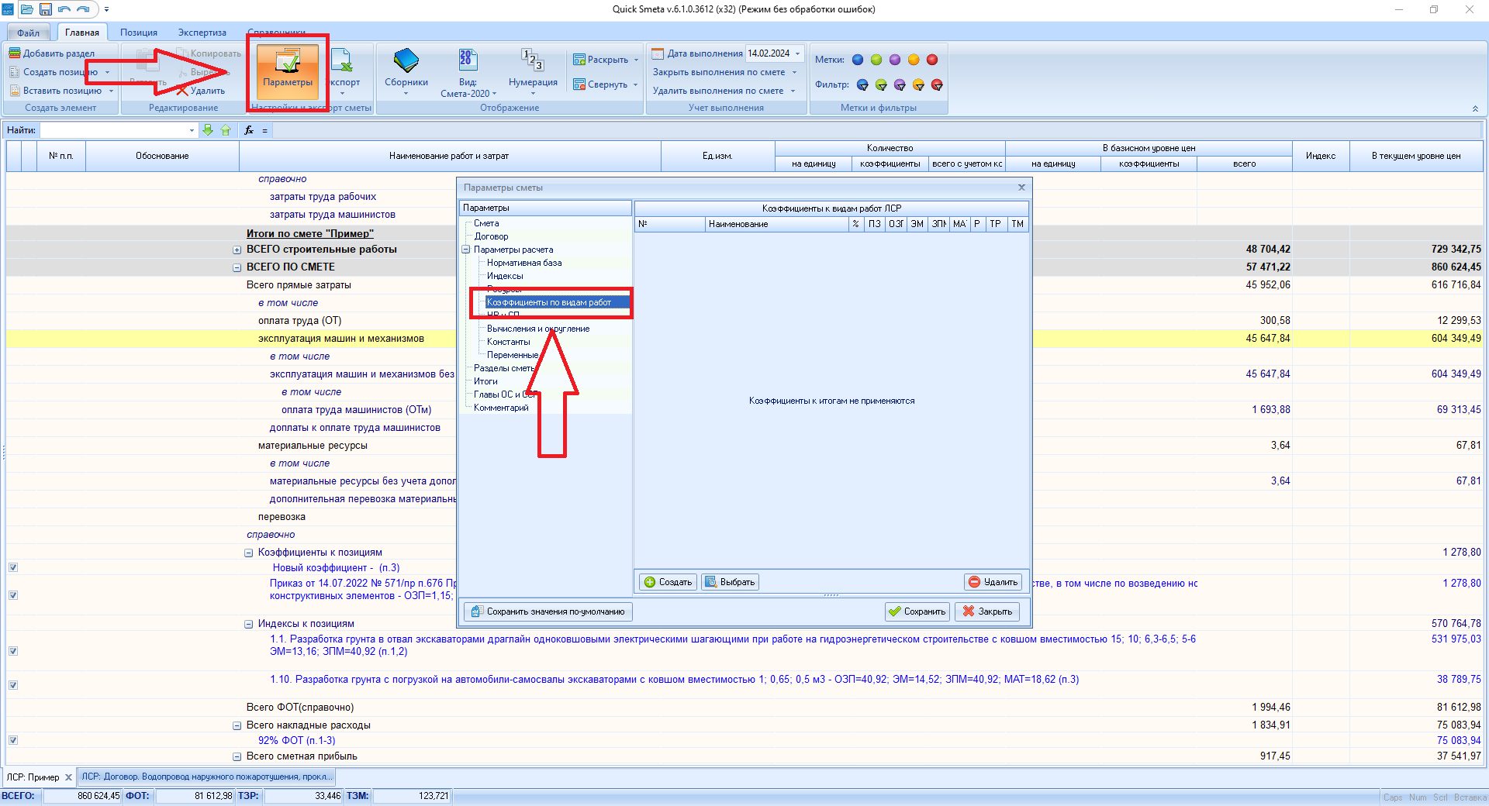This screenshot has height=806, width=1489.
Task: Collapse the ribbon with double chevron
Action: tap(1475, 108)
